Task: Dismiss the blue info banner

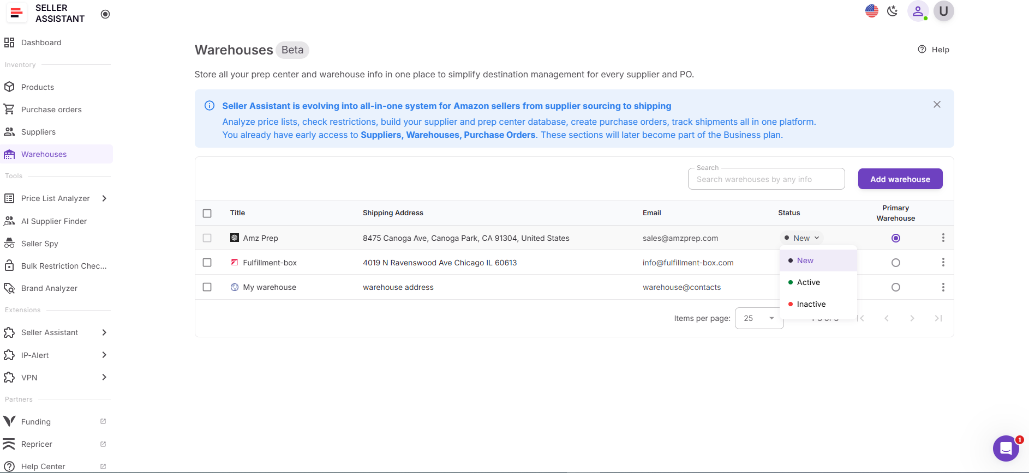Action: (937, 105)
